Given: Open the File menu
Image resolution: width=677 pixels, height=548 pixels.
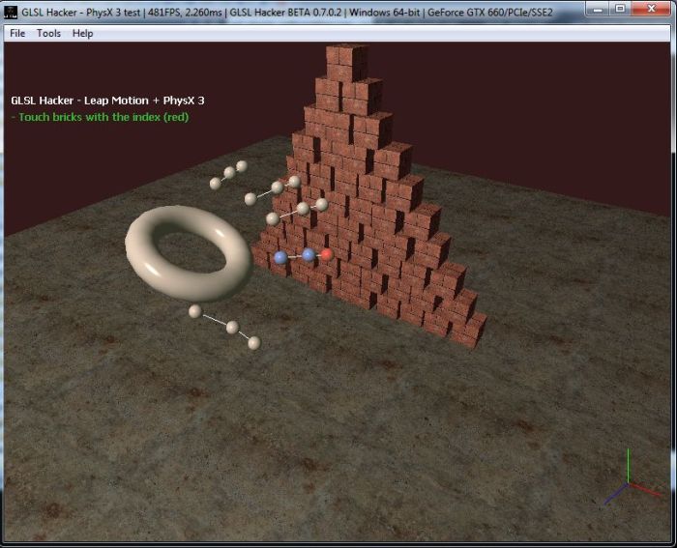Looking at the screenshot, I should pyautogui.click(x=17, y=33).
